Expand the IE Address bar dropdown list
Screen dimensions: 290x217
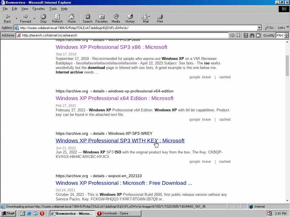(x=259, y=28)
